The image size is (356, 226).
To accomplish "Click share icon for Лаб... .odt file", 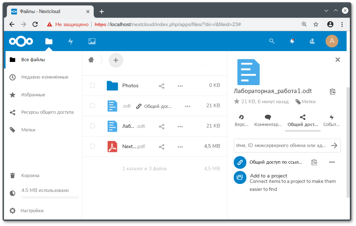I will click(x=162, y=126).
